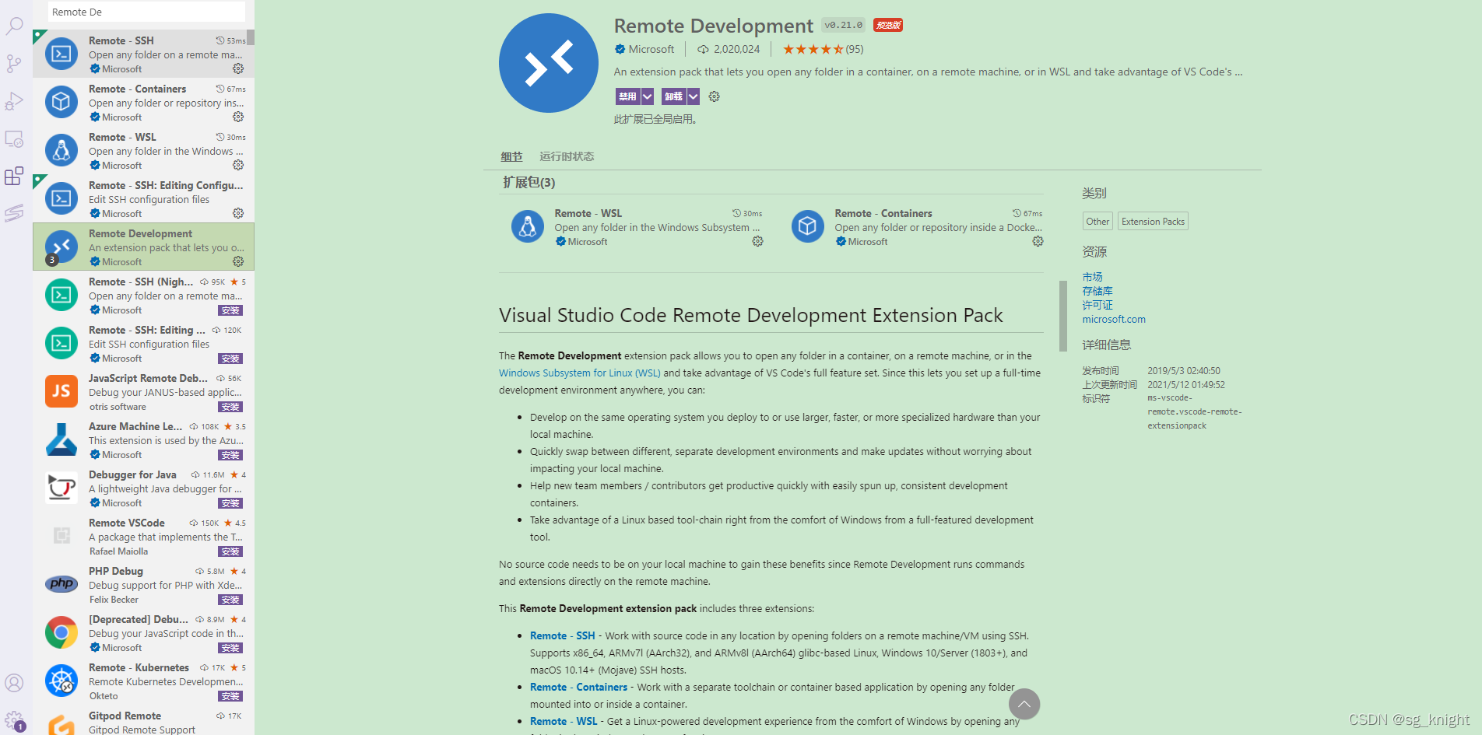The width and height of the screenshot is (1482, 735).
Task: Switch to the Runtime Status tab
Action: 567,156
